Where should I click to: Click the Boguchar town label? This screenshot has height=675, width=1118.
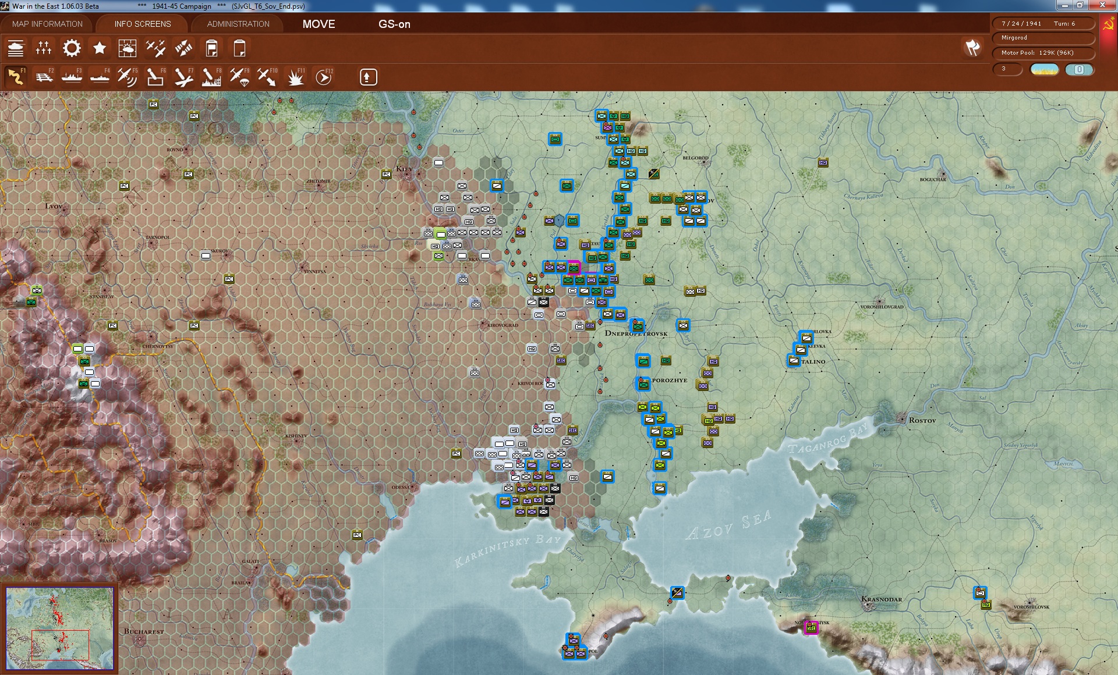[933, 179]
